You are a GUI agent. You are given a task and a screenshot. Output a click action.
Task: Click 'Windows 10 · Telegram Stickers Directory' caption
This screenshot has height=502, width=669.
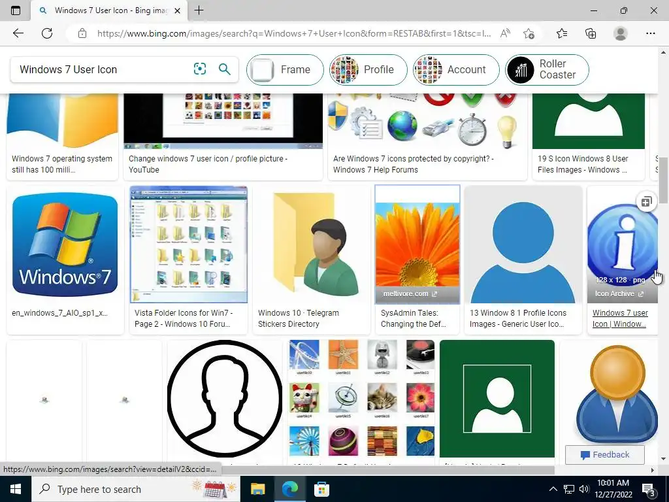coord(298,318)
